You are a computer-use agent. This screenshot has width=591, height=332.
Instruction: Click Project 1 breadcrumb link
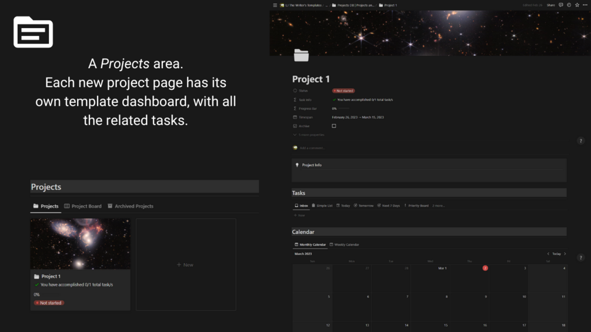[388, 5]
